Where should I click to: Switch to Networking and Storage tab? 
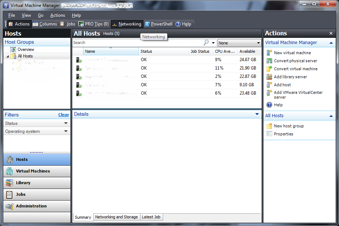[116, 217]
